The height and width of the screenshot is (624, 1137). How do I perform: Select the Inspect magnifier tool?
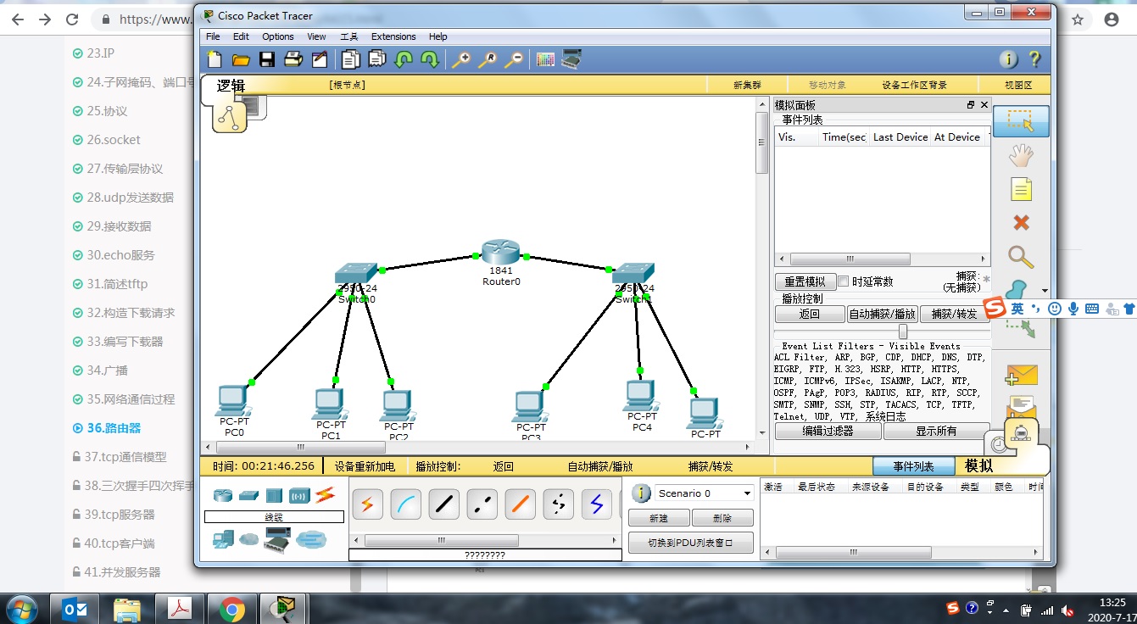1020,257
